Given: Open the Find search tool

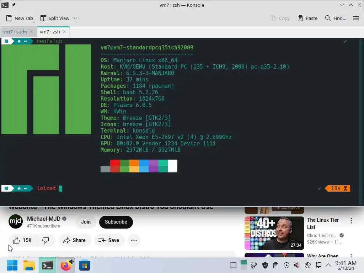Looking at the screenshot, I should tap(336, 18).
